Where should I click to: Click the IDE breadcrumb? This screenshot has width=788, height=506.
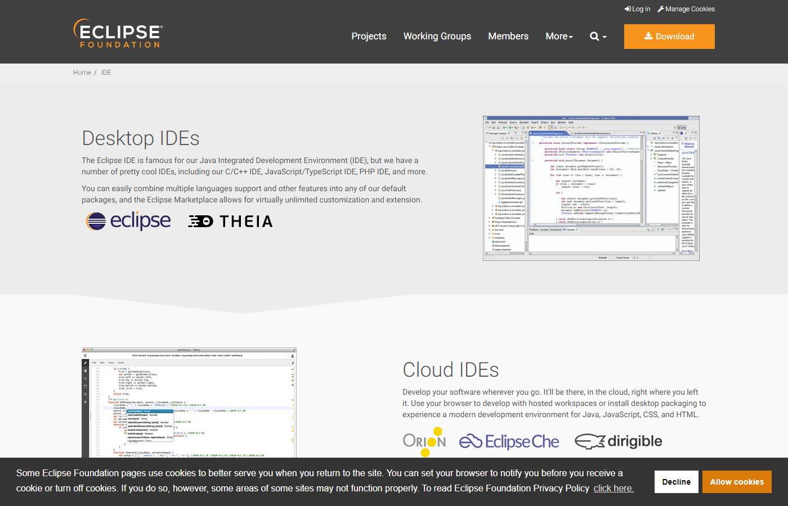click(106, 73)
